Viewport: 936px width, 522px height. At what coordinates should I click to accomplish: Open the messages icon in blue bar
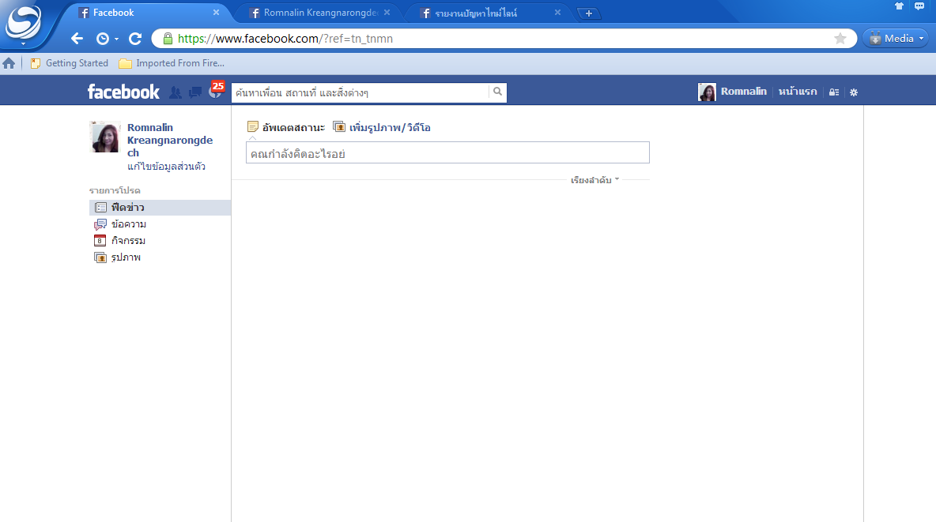(195, 92)
